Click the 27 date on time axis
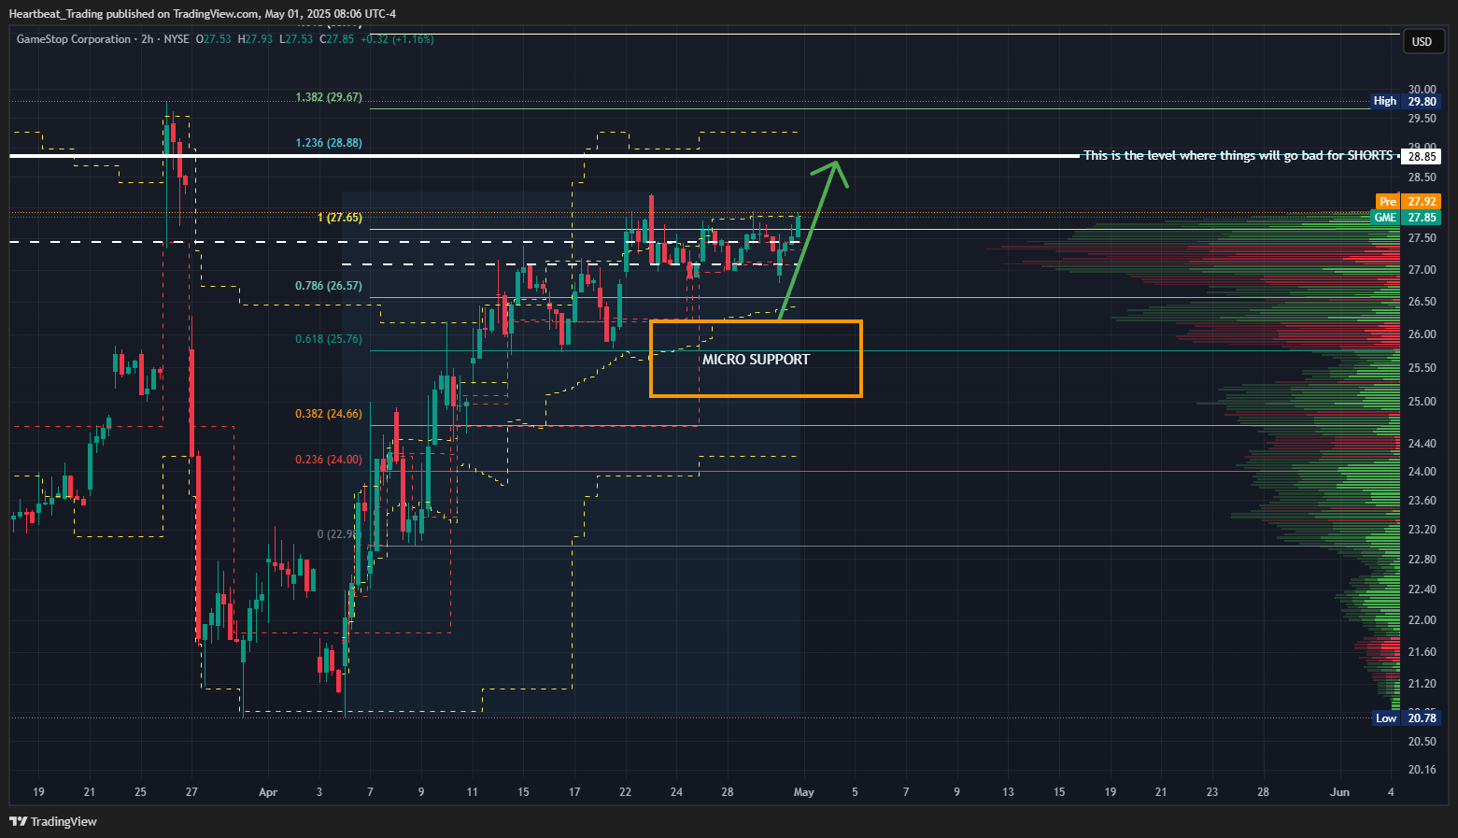Viewport: 1458px width, 838px height. pos(191,792)
